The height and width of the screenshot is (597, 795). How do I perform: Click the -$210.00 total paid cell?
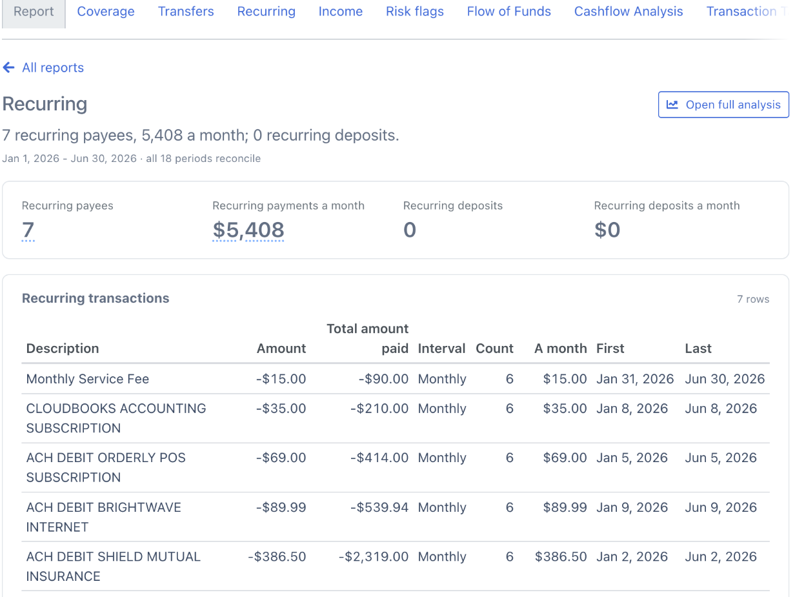379,409
